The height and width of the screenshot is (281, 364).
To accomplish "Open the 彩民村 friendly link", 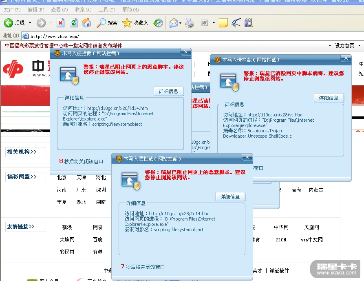I will point(67,252).
